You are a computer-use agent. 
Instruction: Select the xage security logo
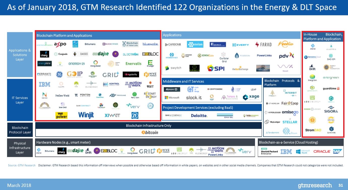(251, 97)
